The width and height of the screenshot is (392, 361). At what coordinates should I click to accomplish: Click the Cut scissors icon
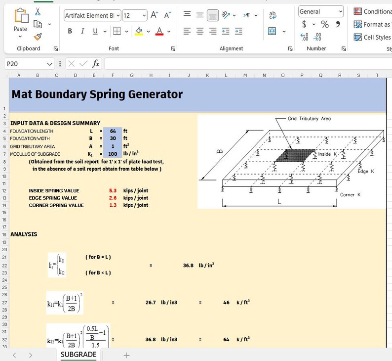(38, 11)
